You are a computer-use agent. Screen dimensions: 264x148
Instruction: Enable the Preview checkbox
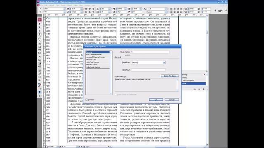87,99
